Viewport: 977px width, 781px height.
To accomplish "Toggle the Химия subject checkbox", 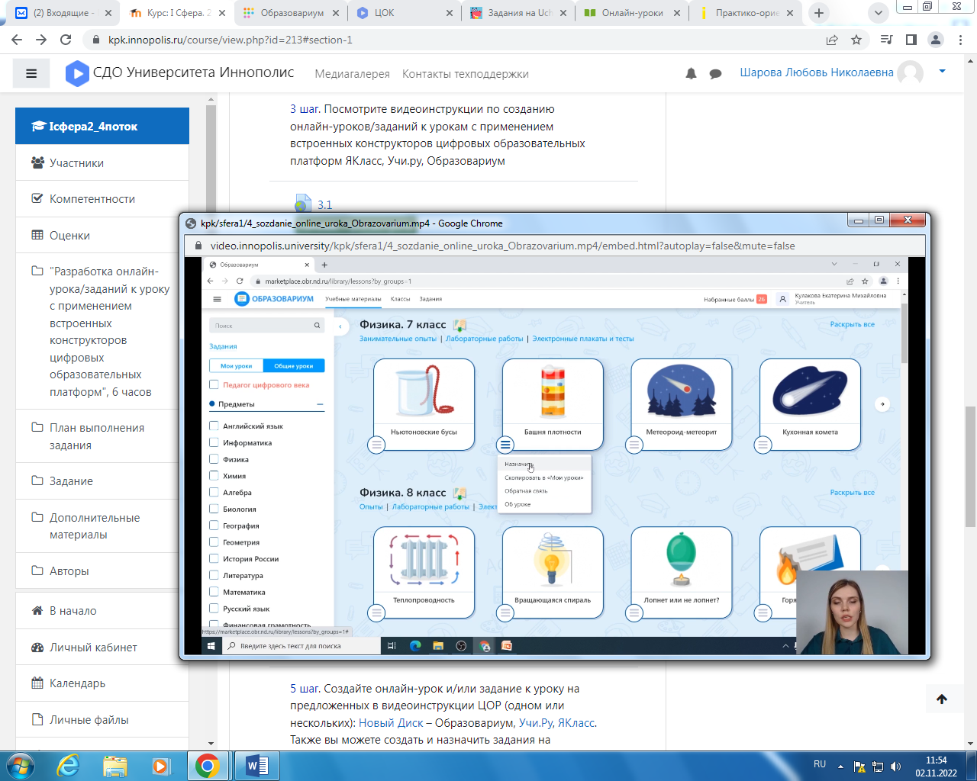I will 214,475.
